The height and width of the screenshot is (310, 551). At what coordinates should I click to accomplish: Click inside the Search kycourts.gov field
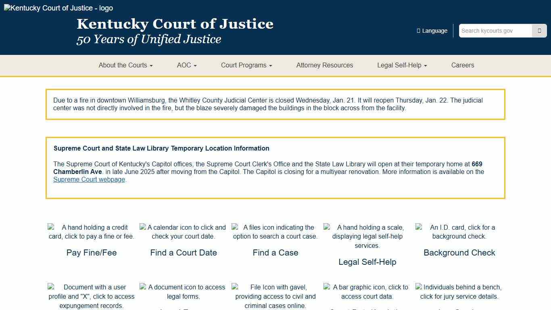click(x=495, y=31)
